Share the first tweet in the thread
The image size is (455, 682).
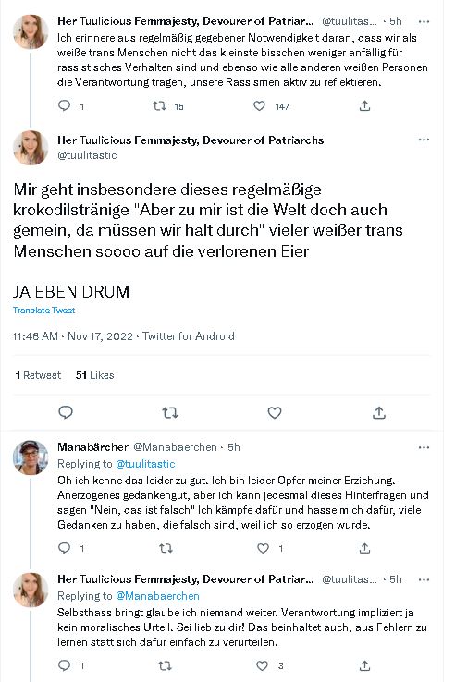365,105
